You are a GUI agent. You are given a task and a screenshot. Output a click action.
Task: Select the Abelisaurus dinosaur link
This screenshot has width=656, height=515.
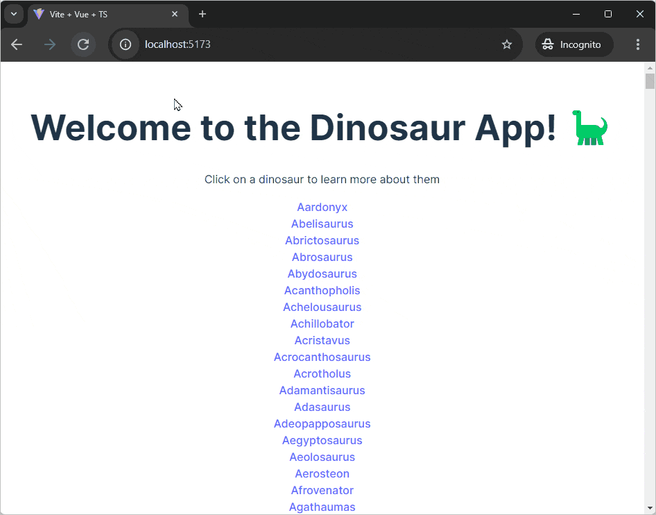point(322,223)
